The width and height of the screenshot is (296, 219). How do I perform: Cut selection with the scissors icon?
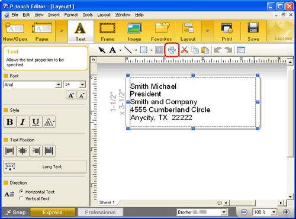(x=185, y=50)
